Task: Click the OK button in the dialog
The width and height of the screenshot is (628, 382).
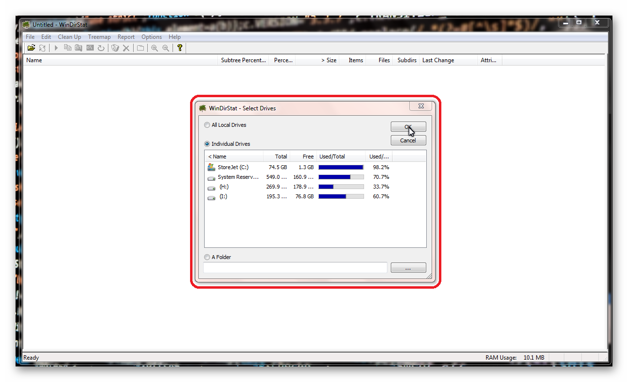Action: tap(408, 126)
